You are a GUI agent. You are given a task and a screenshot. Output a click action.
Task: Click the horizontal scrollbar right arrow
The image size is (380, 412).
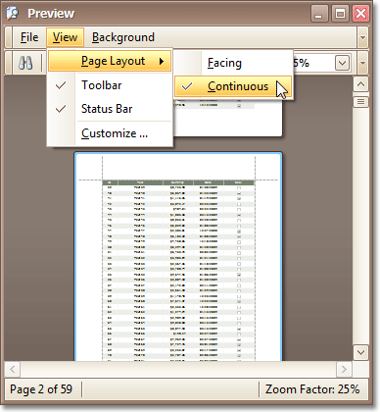[x=344, y=369]
